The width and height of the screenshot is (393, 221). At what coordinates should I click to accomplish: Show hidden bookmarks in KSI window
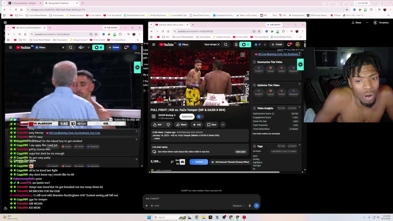tap(300, 37)
